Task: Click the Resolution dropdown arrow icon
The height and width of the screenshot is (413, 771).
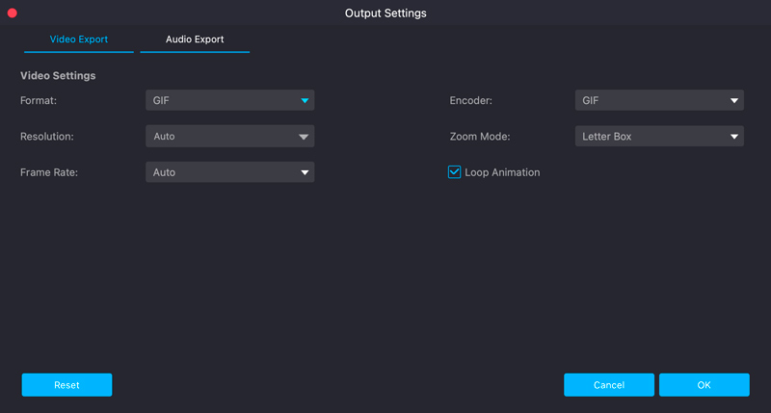Action: click(305, 137)
